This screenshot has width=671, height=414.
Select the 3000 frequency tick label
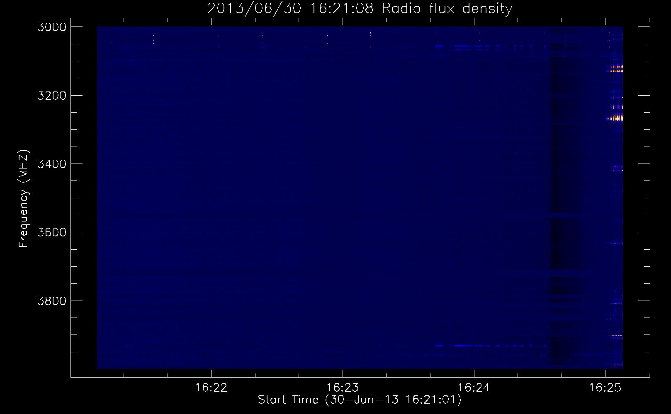(x=52, y=27)
